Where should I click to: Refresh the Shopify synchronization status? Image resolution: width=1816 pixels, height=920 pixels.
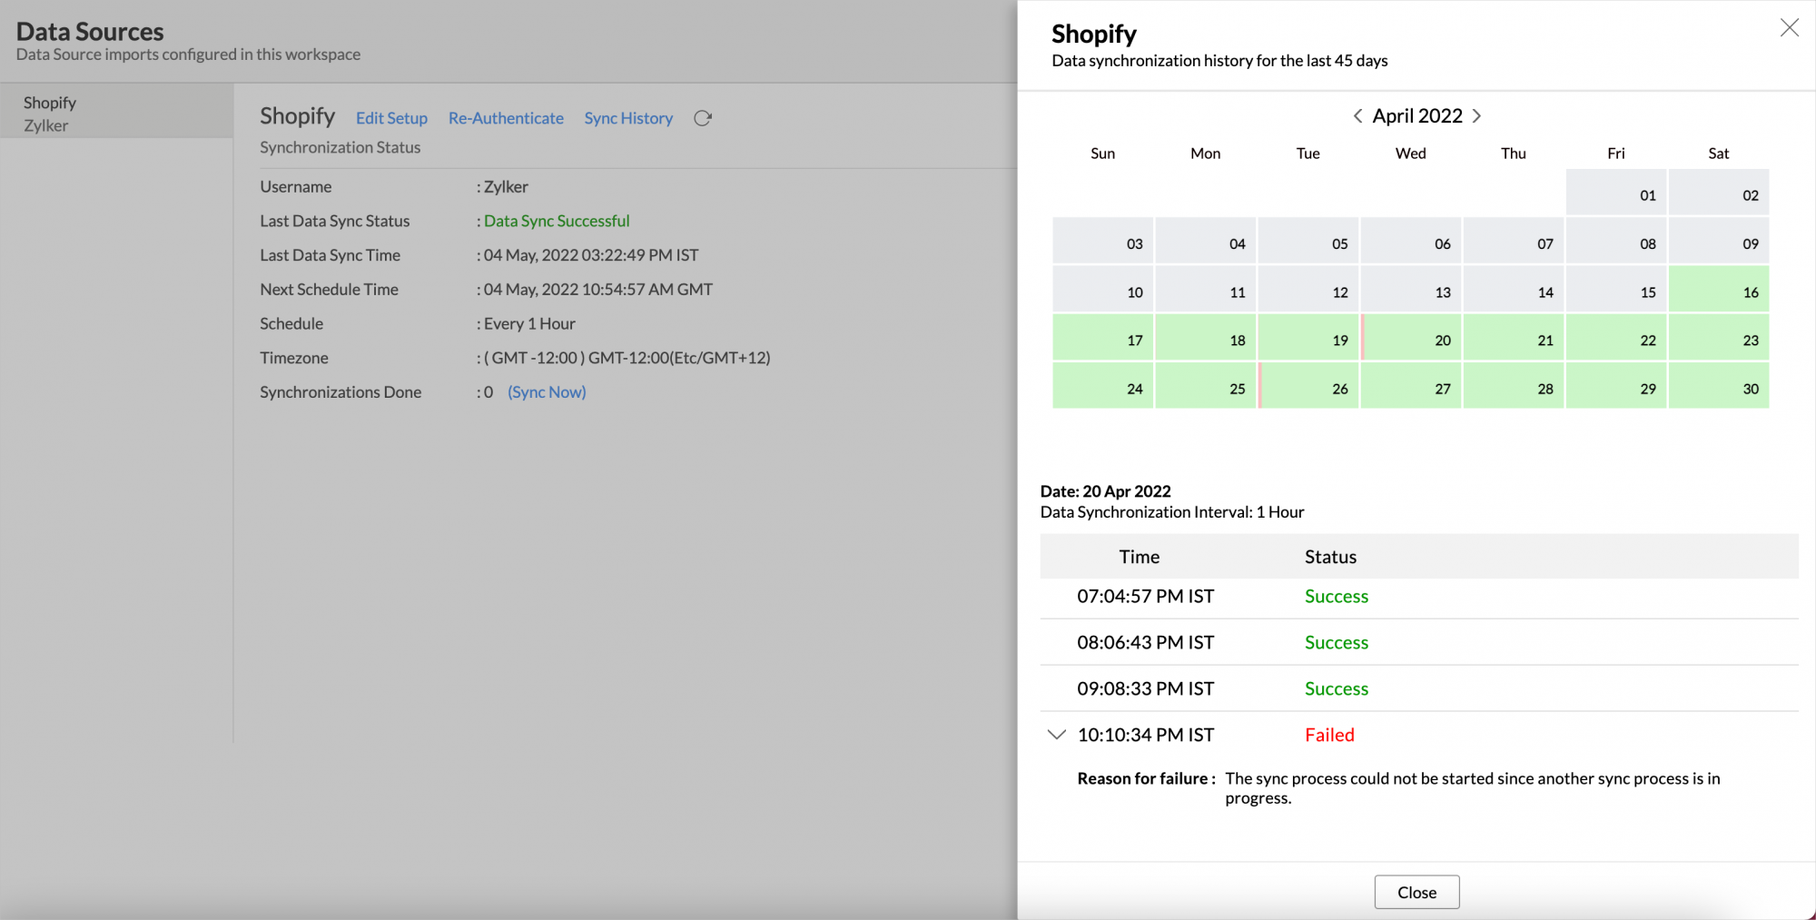[703, 118]
